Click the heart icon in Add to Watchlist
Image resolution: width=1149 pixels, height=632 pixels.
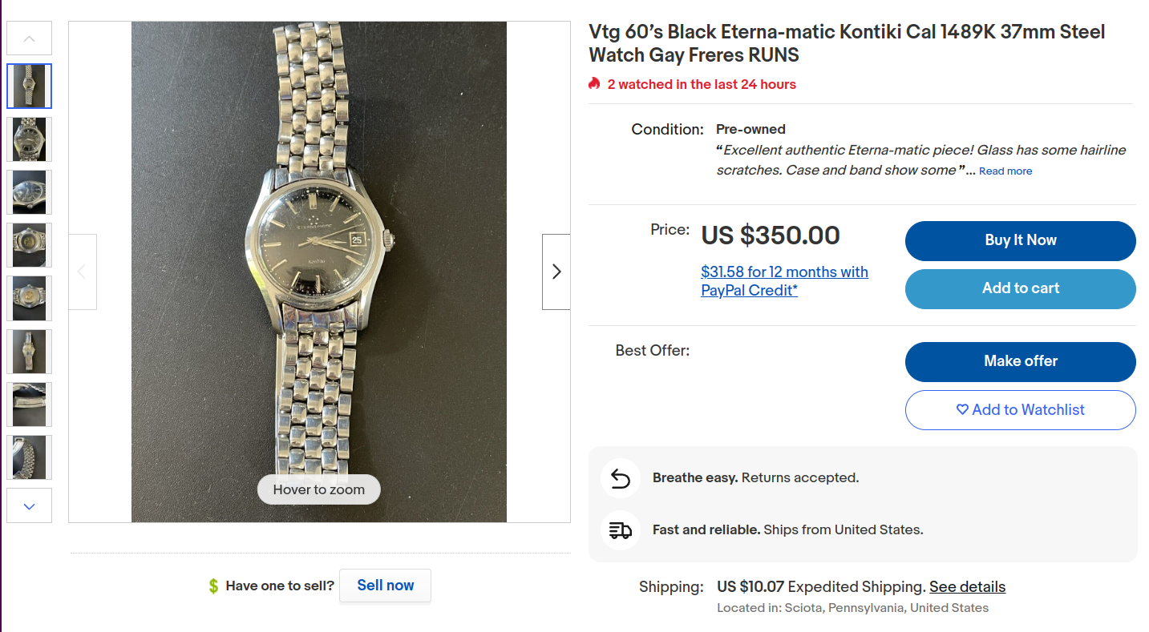tap(962, 409)
